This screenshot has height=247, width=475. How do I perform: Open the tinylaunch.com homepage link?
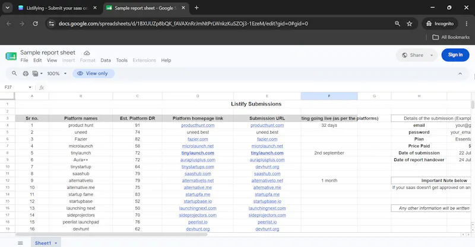click(198, 153)
